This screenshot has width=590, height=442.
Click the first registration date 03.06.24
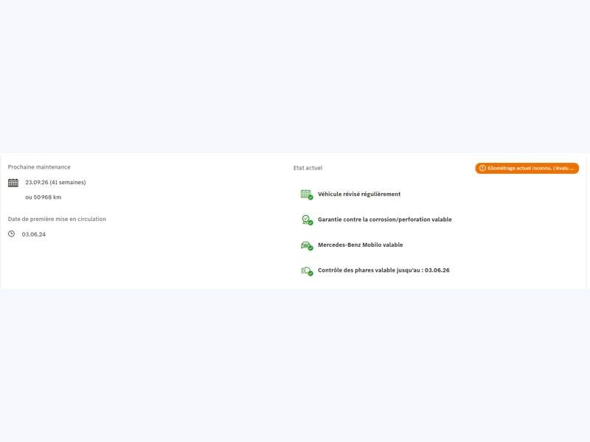(34, 234)
